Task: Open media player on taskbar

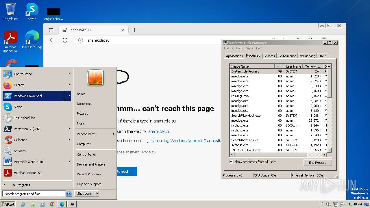Action: click(x=42, y=204)
